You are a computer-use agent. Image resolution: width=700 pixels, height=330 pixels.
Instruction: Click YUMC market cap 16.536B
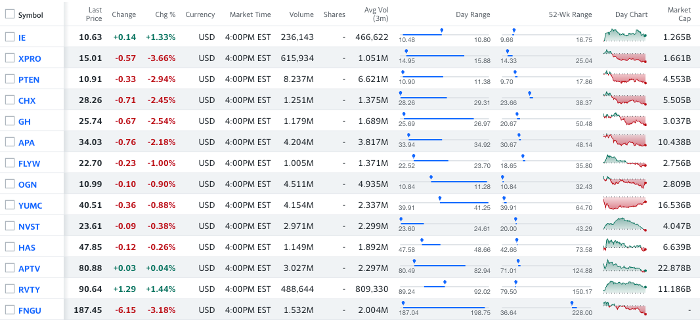pos(674,205)
